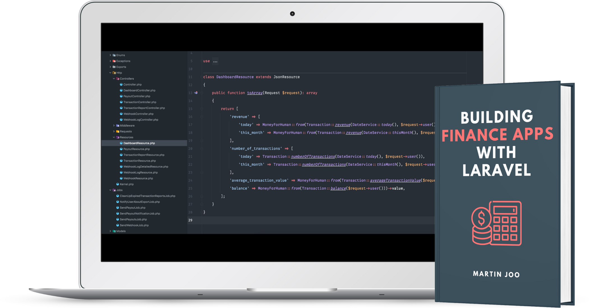The height and width of the screenshot is (308, 589).
Task: Expand the Exports folder chevron
Action: click(110, 67)
